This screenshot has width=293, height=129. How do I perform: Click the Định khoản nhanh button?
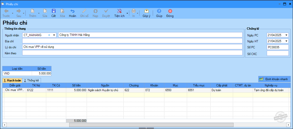click(x=274, y=79)
